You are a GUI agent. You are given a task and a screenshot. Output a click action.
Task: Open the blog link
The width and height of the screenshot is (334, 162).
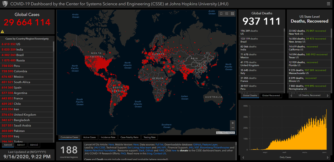point(149,154)
